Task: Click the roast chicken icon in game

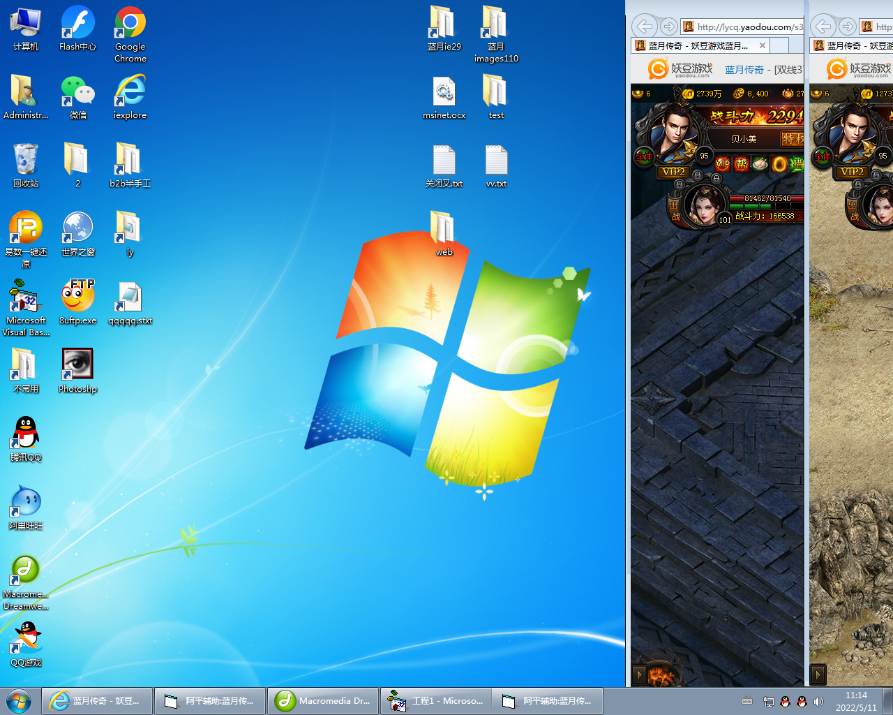Action: [x=760, y=164]
